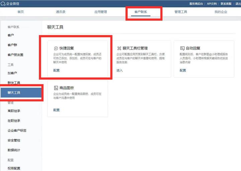
Task: Go to the 应用管理 tab
Action: pyautogui.click(x=100, y=12)
